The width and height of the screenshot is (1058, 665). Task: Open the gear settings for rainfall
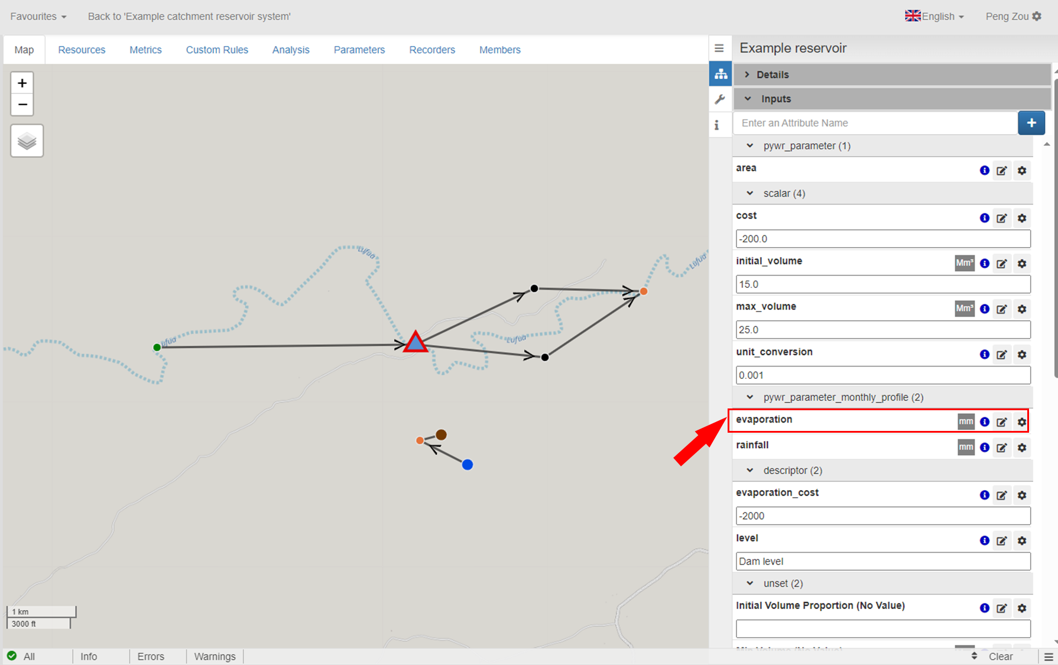point(1022,447)
